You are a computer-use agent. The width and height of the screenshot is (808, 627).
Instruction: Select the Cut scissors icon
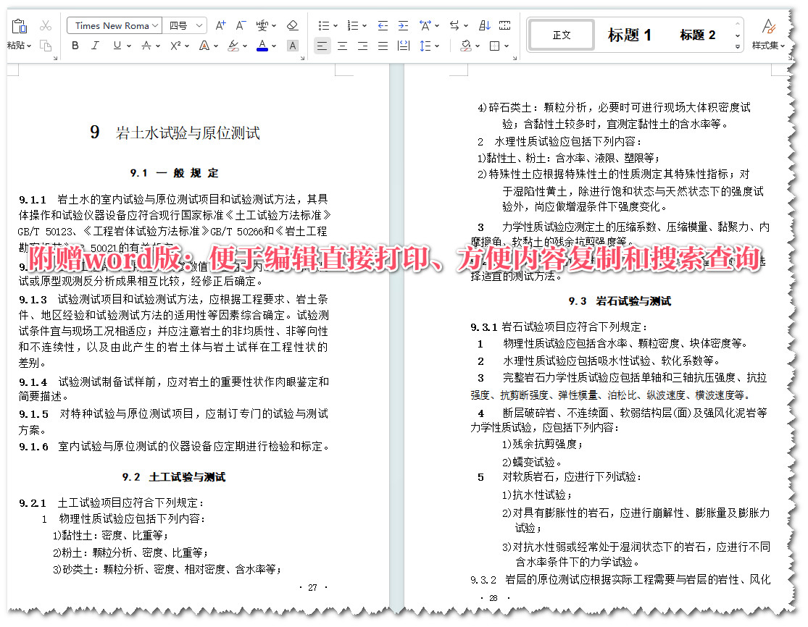click(x=44, y=26)
